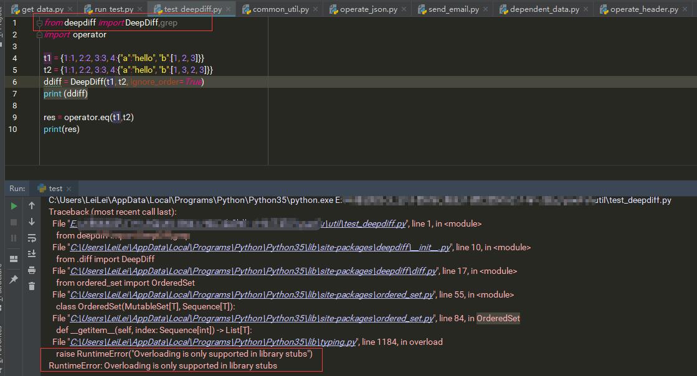Click the 'import operator' line
697x376 pixels.
pyautogui.click(x=75, y=35)
